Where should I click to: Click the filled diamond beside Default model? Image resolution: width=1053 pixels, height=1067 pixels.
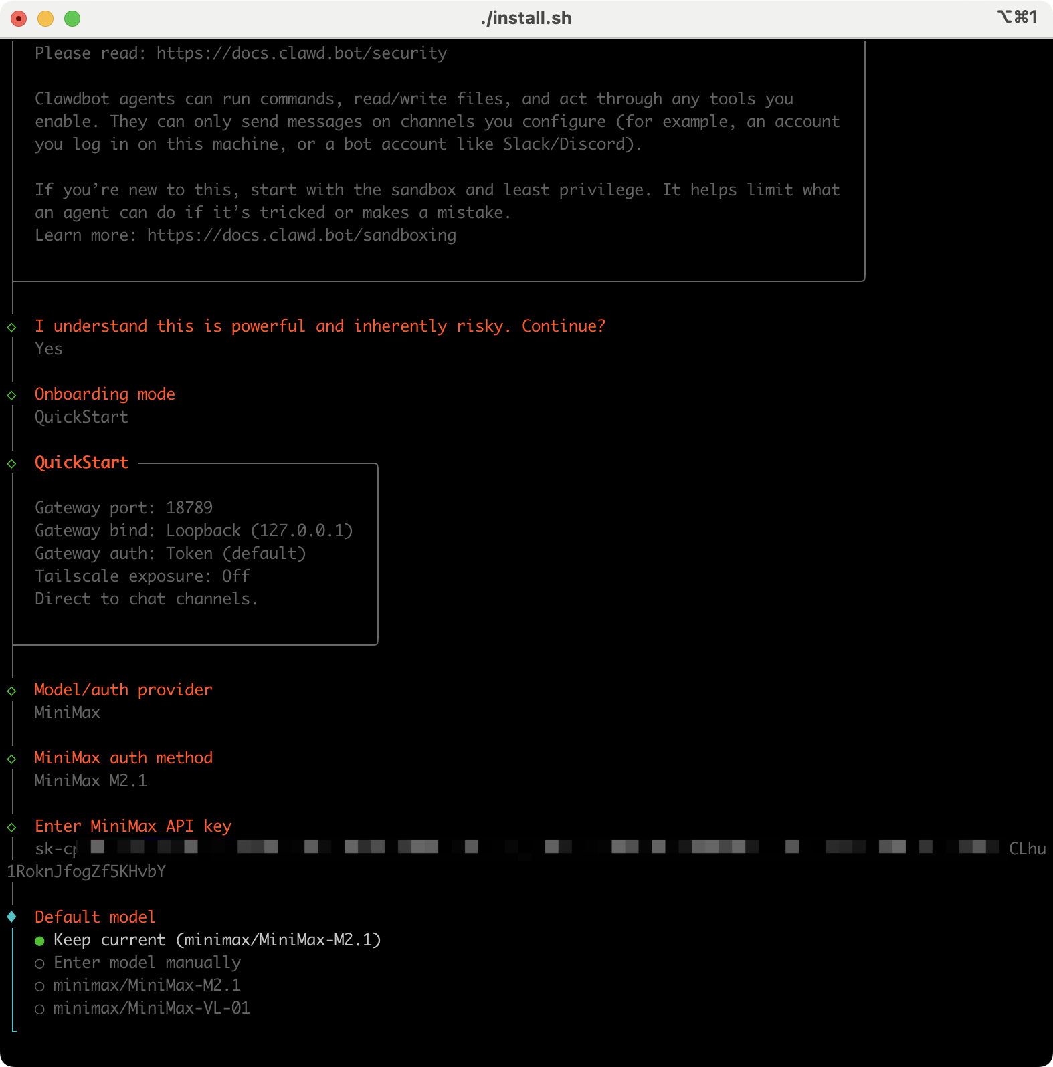click(11, 917)
